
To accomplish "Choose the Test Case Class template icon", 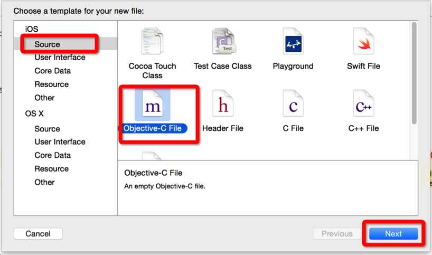I will click(224, 41).
